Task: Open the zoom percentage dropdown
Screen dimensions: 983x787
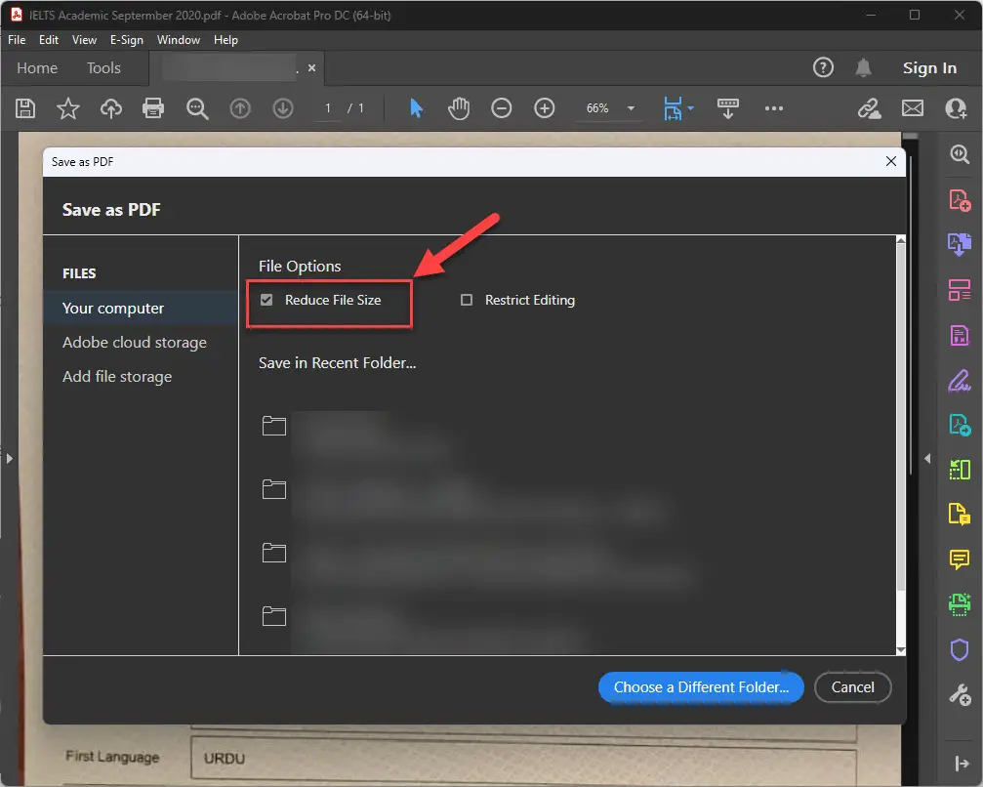Action: 630,108
